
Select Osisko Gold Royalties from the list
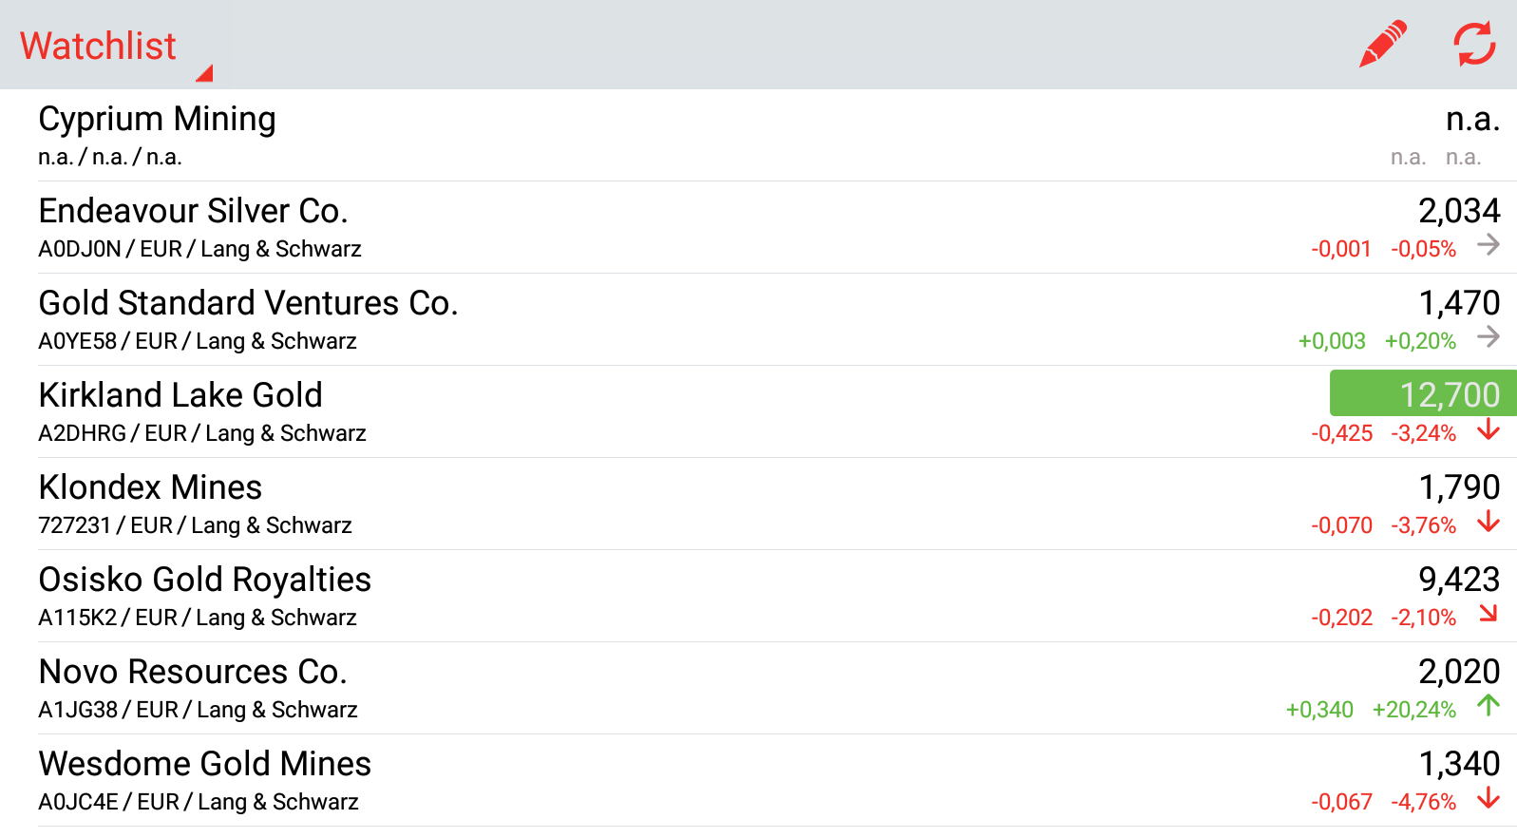204,580
